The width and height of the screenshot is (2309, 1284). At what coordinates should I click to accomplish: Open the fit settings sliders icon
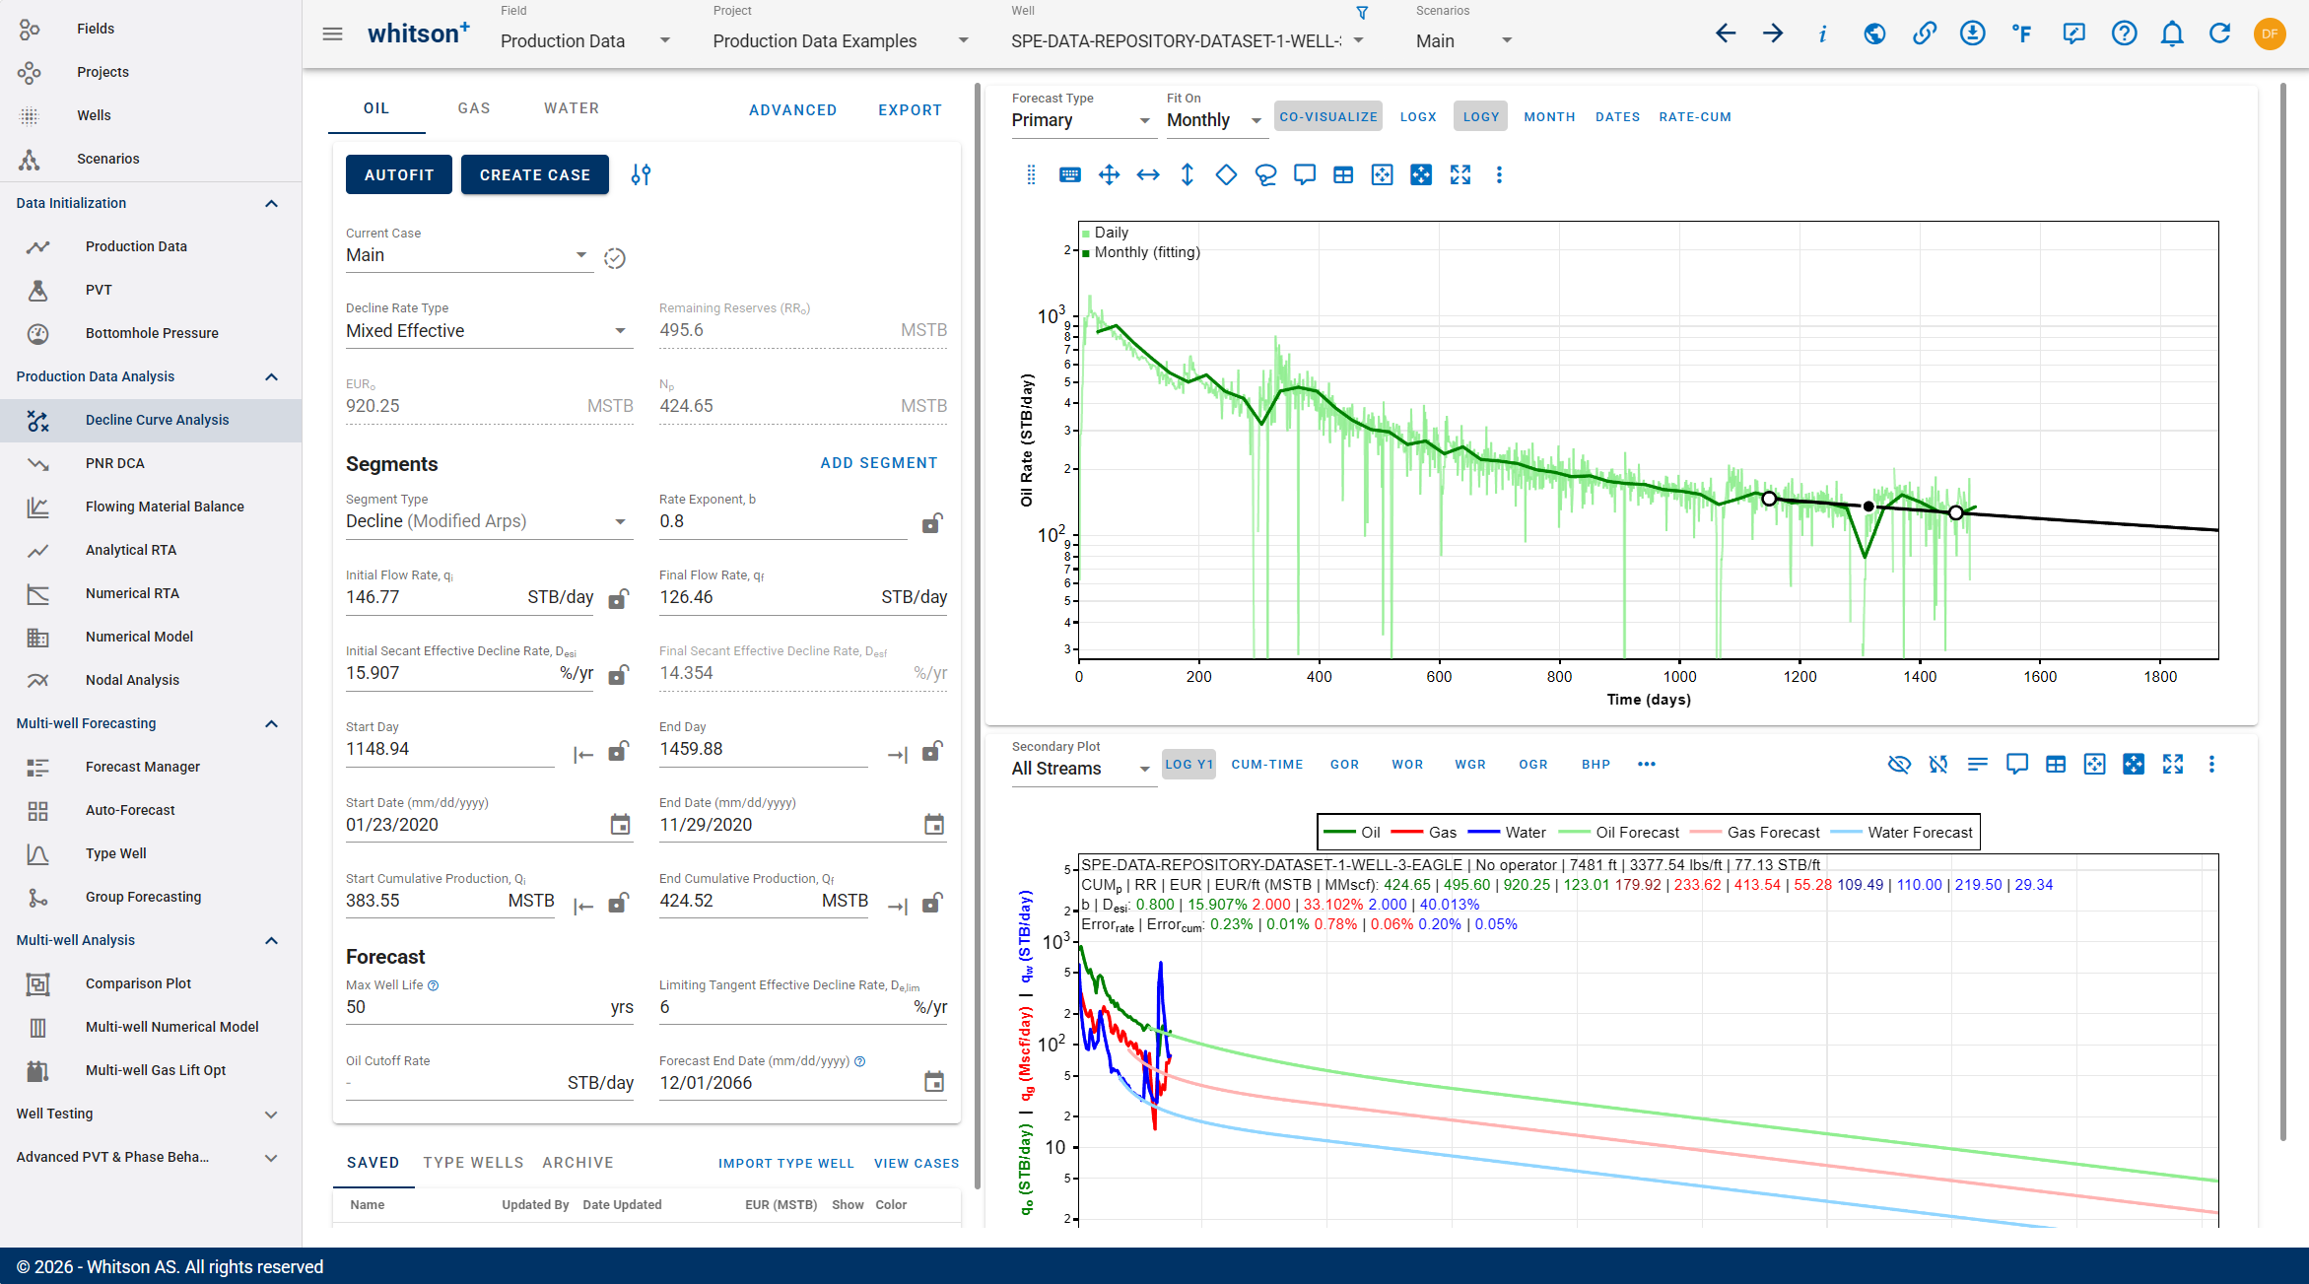point(641,175)
